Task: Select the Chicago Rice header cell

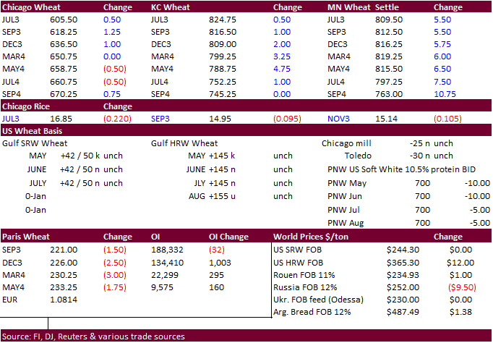Action: [x=28, y=106]
